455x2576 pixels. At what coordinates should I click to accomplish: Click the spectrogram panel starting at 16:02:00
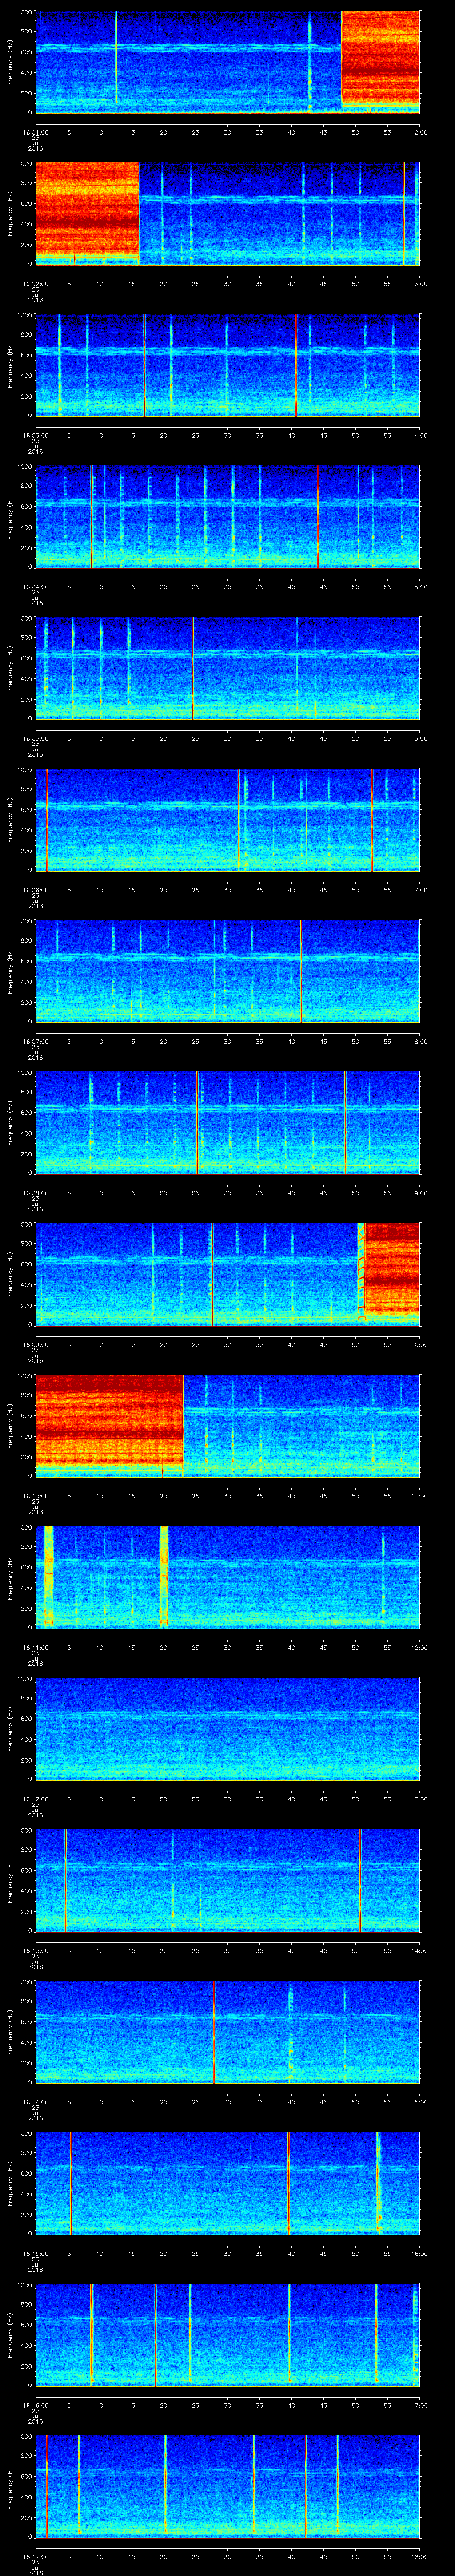tap(227, 213)
